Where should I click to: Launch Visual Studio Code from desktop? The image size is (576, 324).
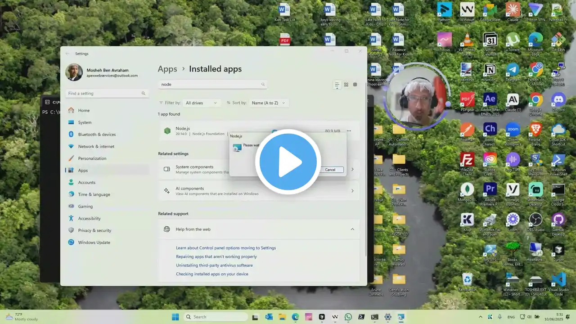(x=558, y=284)
